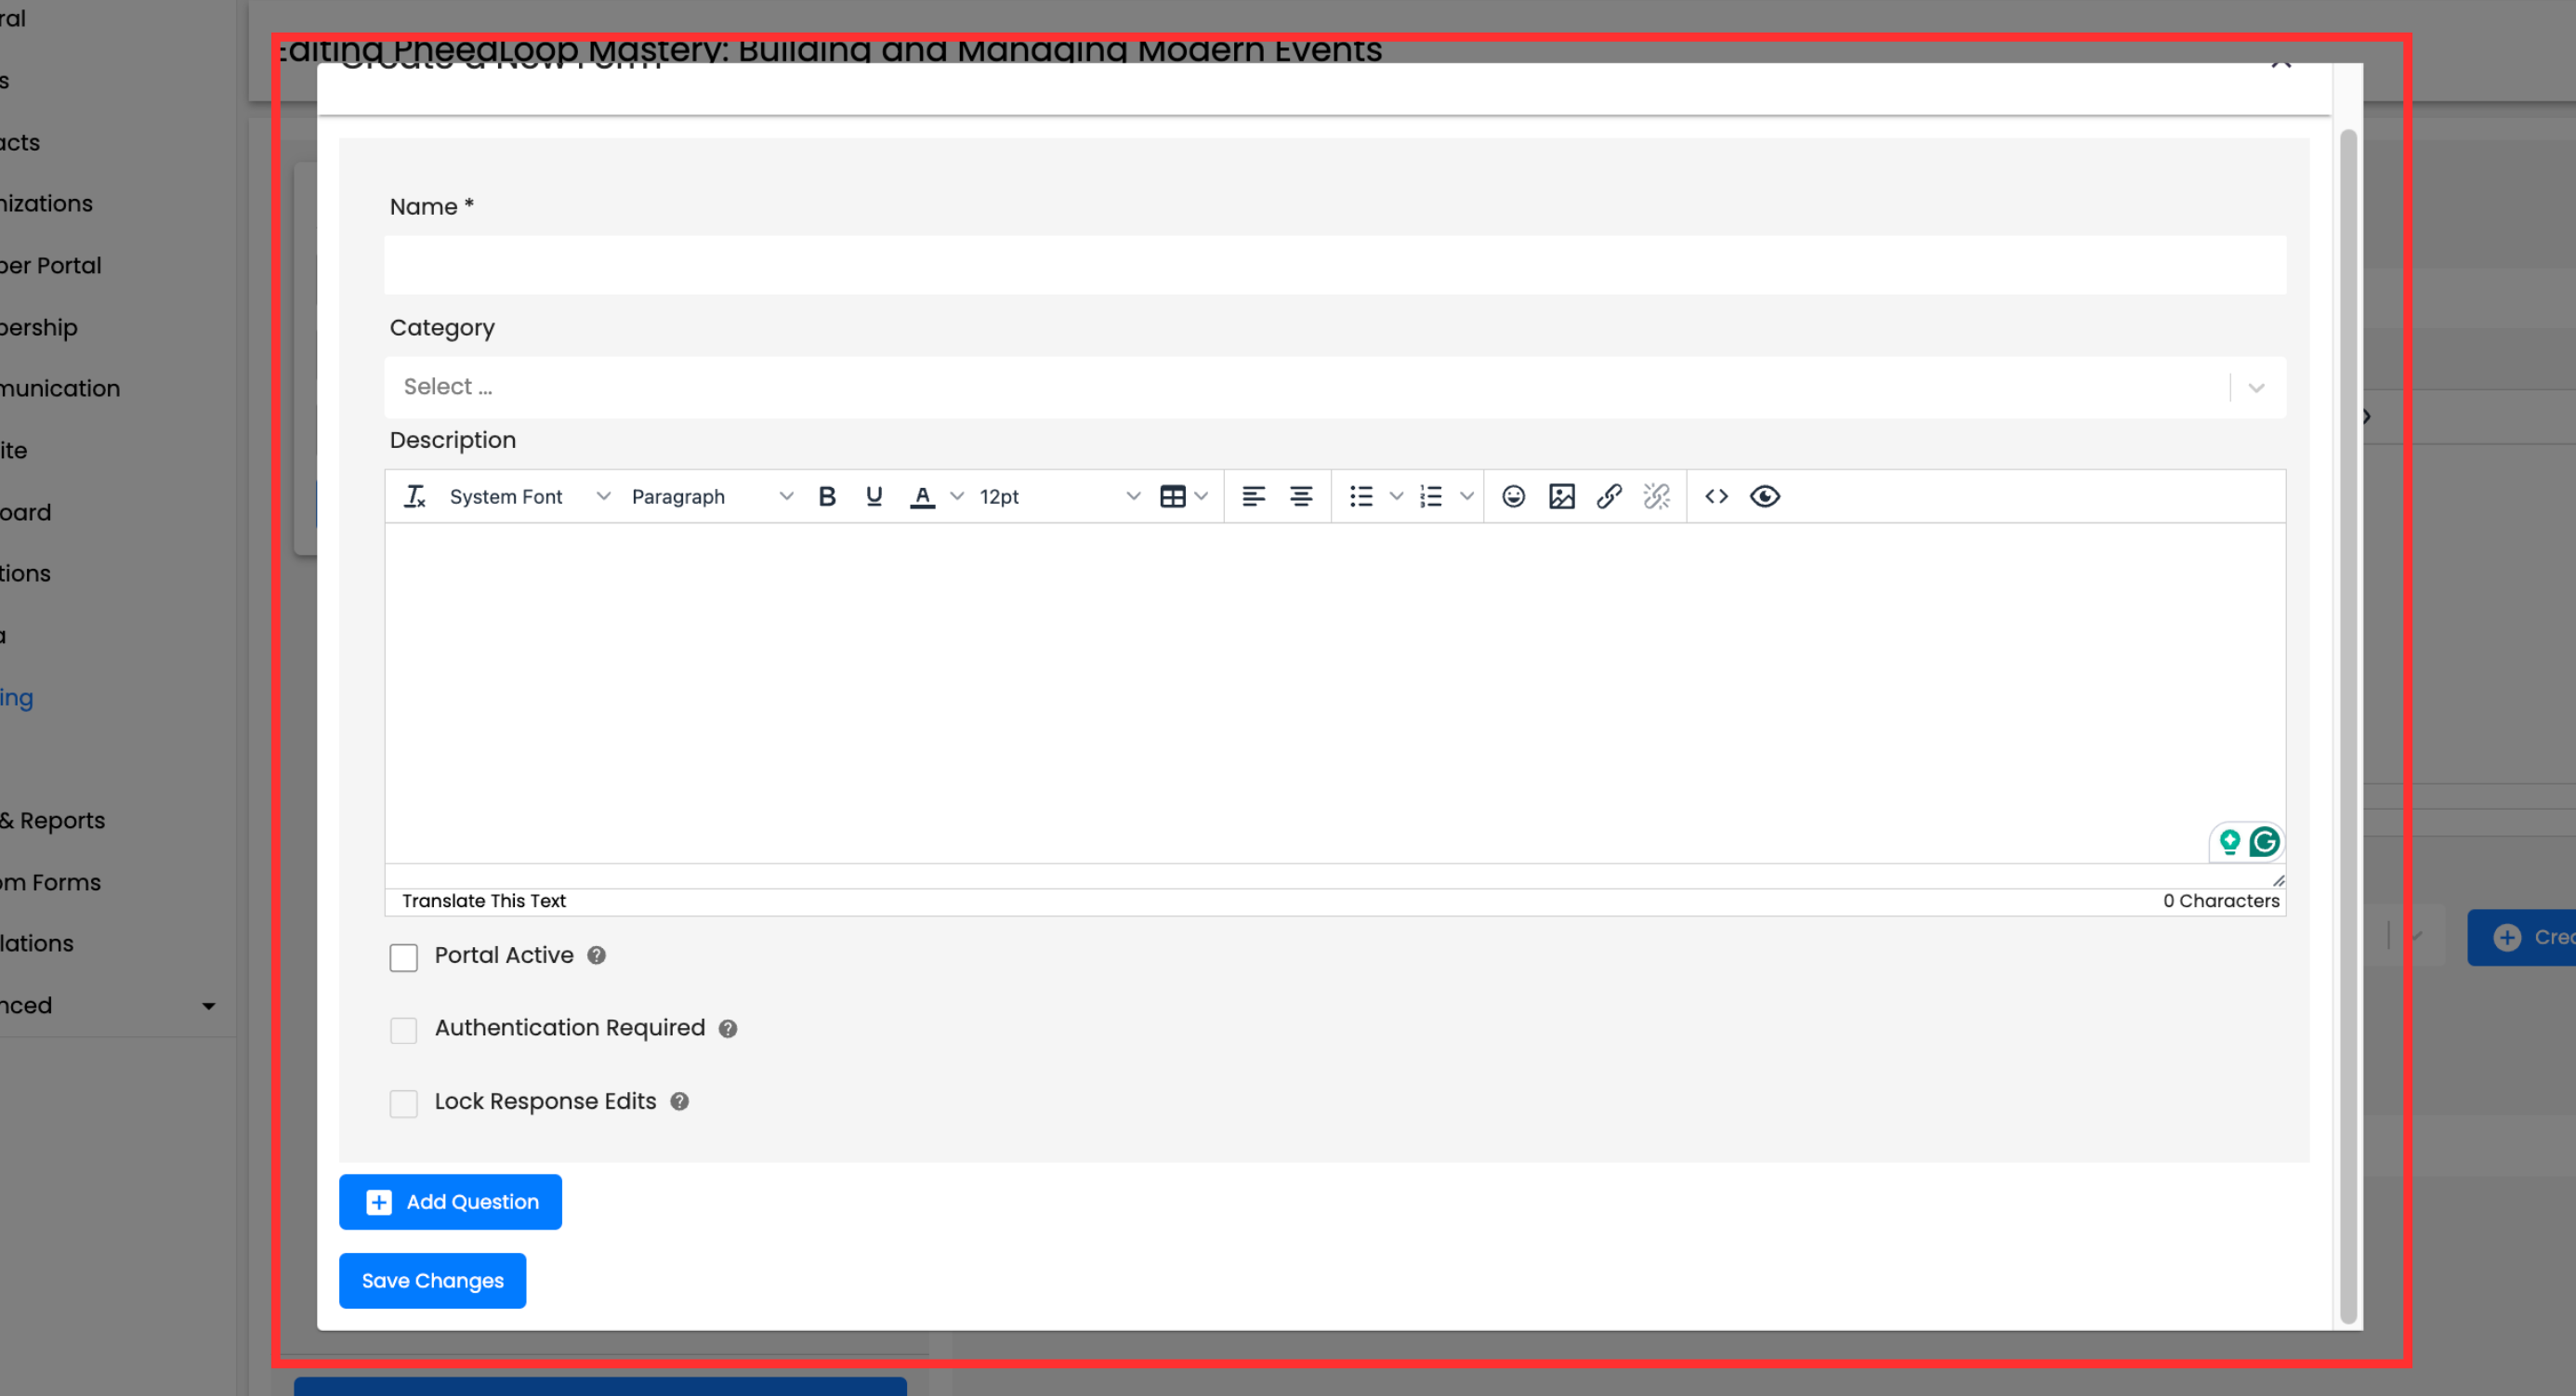Tick the Lock Response Edits checkbox
Image resolution: width=2576 pixels, height=1396 pixels.
click(x=403, y=1103)
